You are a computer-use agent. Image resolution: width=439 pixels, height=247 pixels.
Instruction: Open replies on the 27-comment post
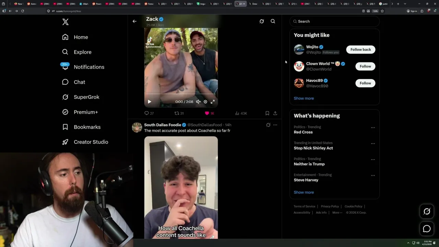[147, 113]
